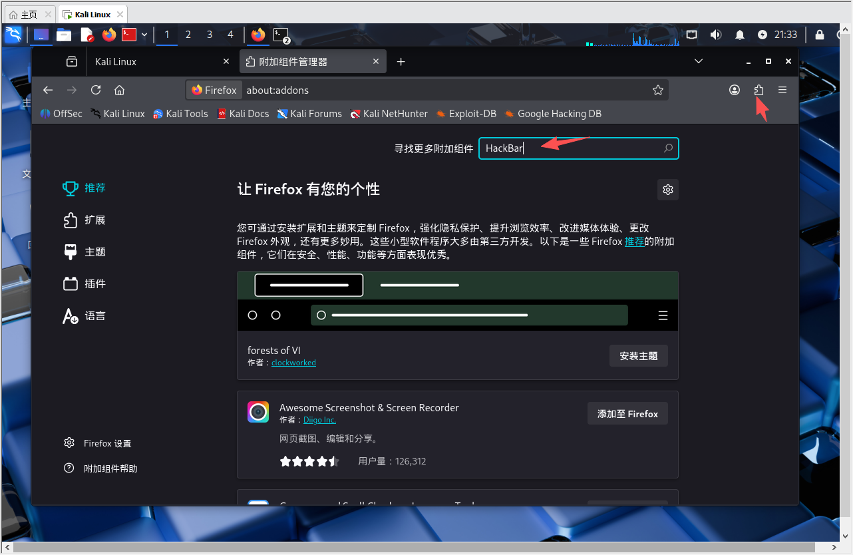Image resolution: width=853 pixels, height=555 pixels.
Task: Open the Kali NetHunter bookmark
Action: point(389,114)
